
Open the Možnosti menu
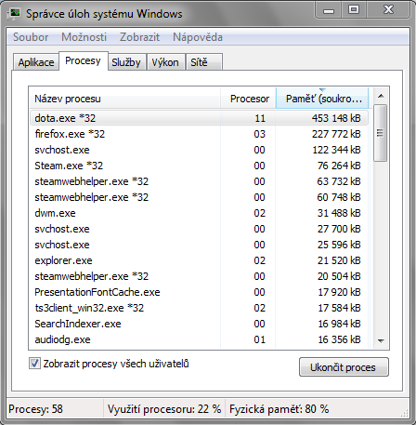click(84, 37)
